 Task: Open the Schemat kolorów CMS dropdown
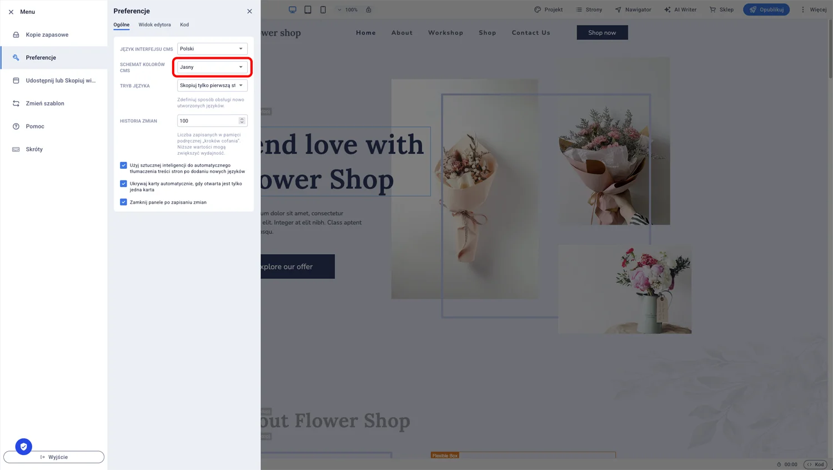tap(212, 67)
